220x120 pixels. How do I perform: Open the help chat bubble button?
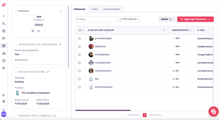pos(213,112)
